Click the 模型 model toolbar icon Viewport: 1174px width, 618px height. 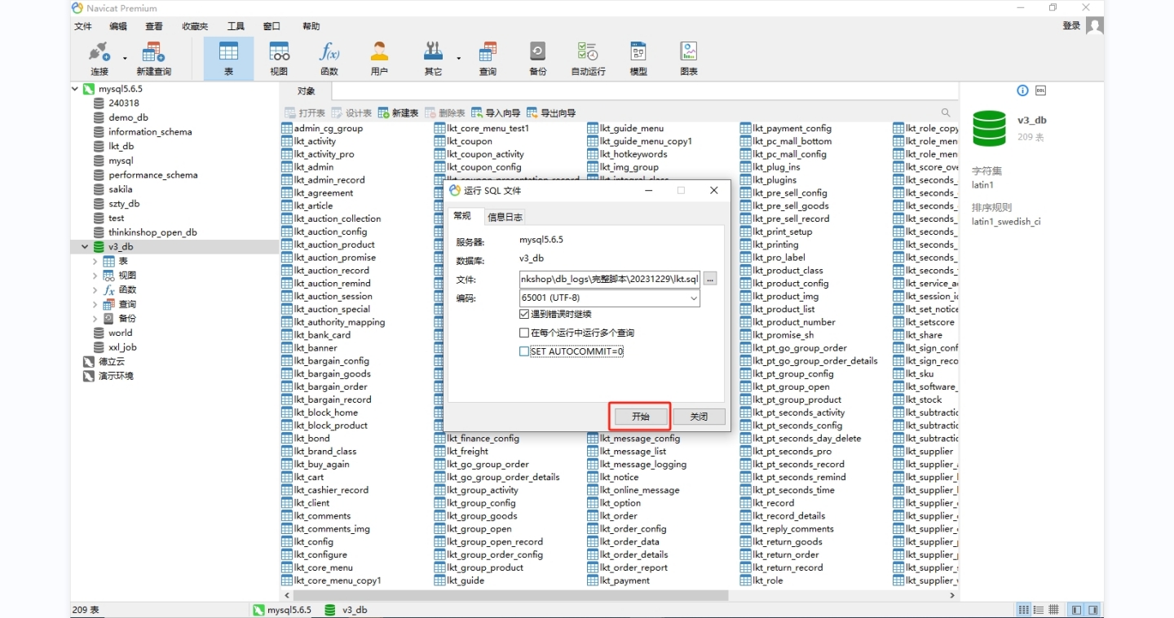[x=638, y=58]
